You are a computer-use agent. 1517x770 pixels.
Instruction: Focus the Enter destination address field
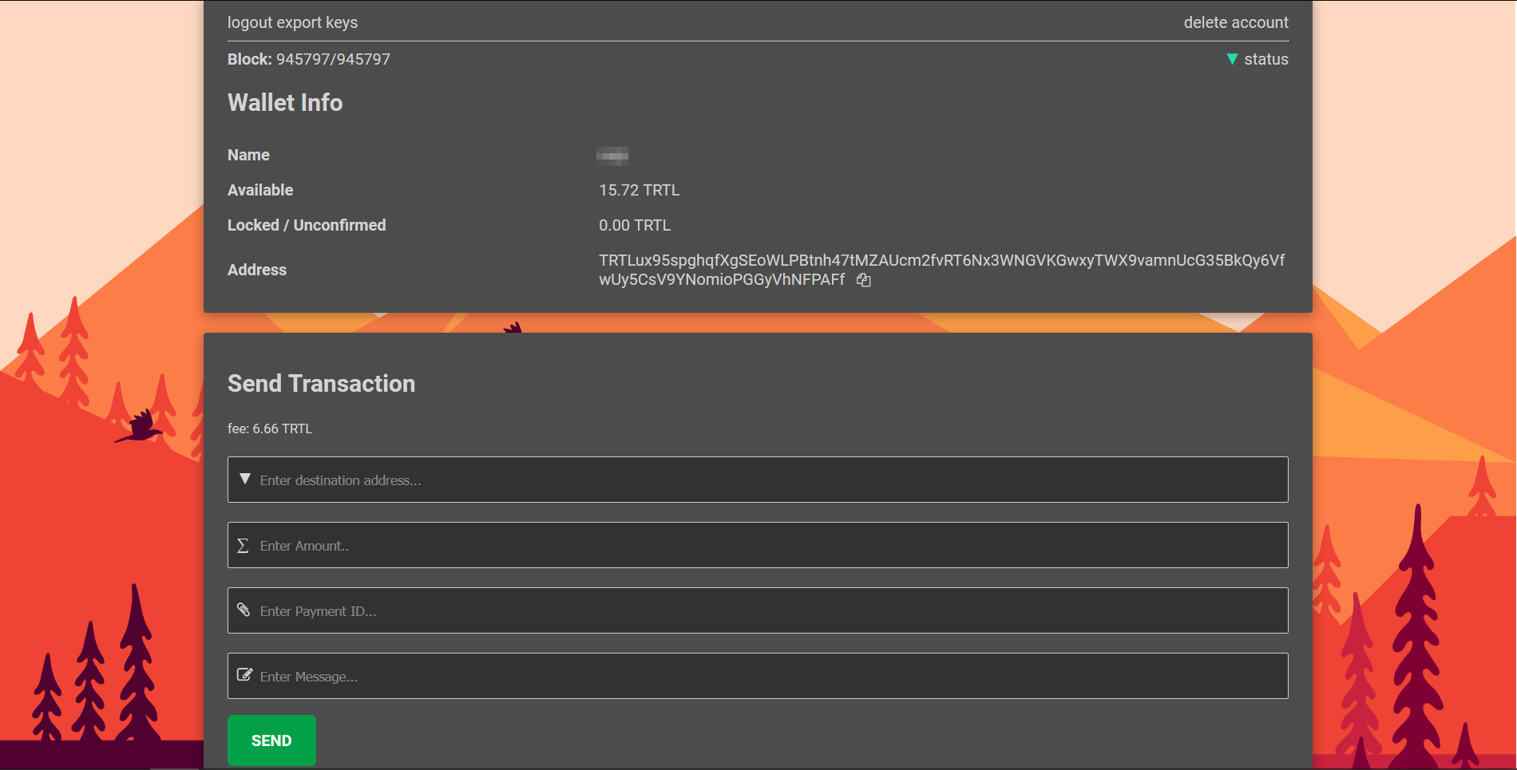(x=766, y=480)
